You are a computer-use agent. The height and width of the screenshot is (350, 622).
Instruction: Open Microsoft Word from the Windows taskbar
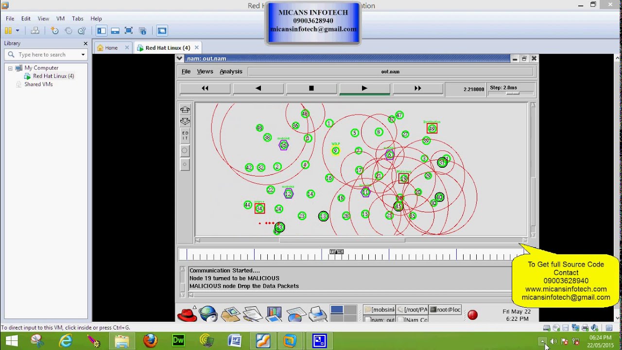point(235,341)
